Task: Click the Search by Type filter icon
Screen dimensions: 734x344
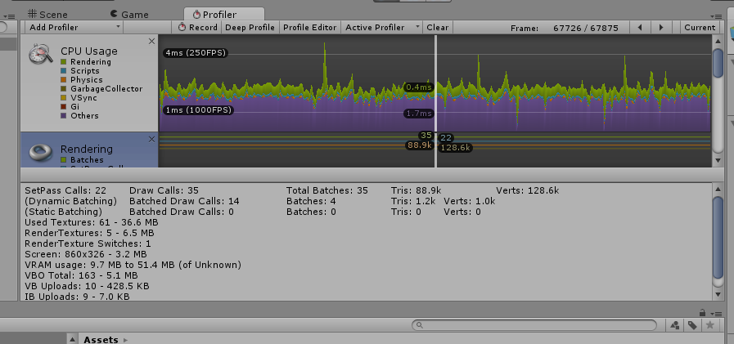Action: [674, 325]
